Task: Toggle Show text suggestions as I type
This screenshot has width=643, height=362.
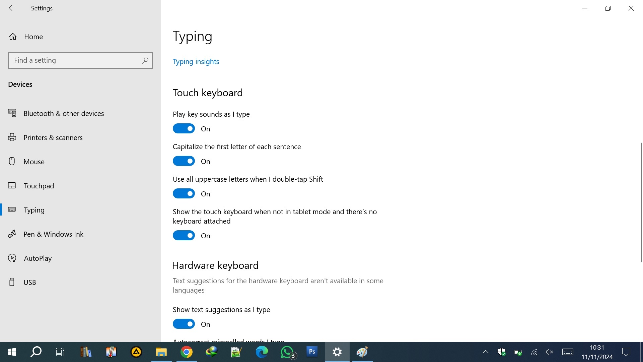Action: pos(184,324)
